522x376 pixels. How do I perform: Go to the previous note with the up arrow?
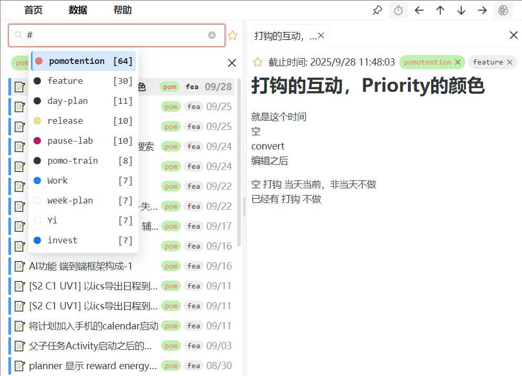[440, 10]
